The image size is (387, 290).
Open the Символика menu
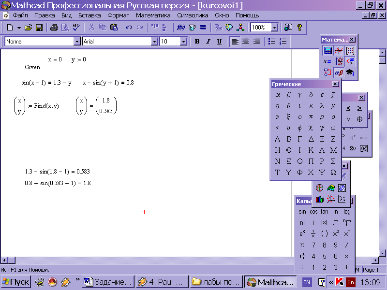tap(193, 15)
